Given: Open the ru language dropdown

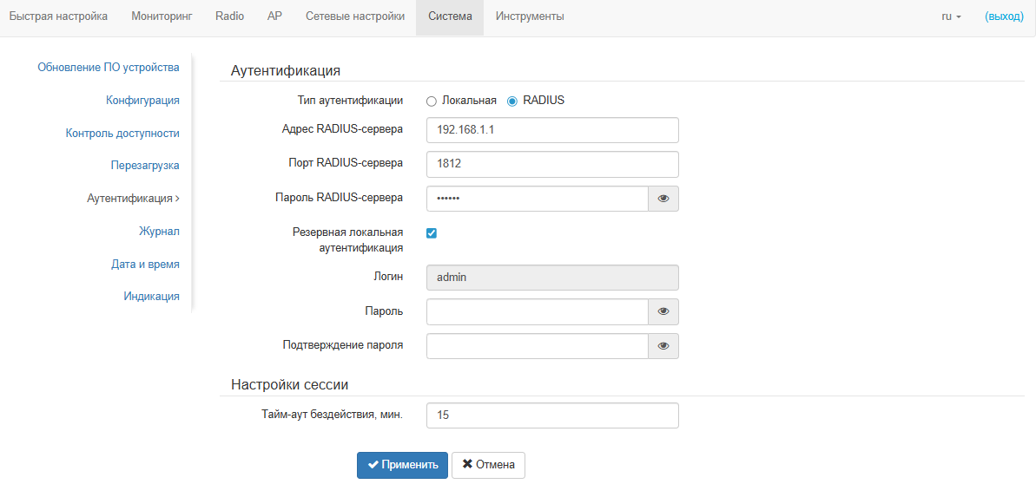Looking at the screenshot, I should (x=951, y=16).
